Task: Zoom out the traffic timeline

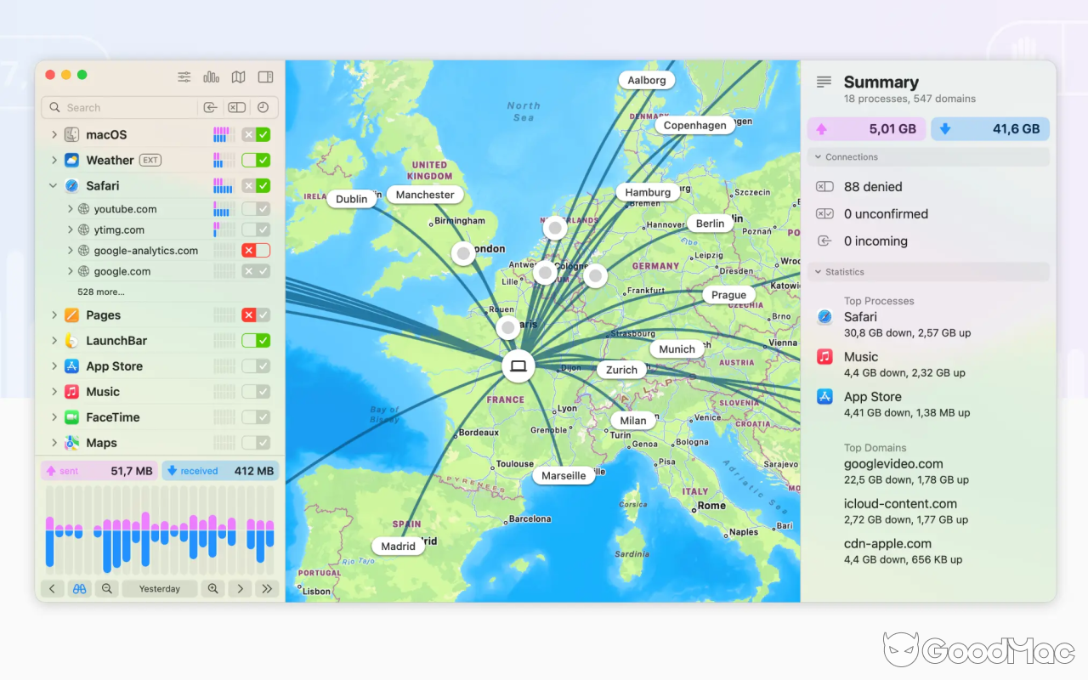Action: 106,588
